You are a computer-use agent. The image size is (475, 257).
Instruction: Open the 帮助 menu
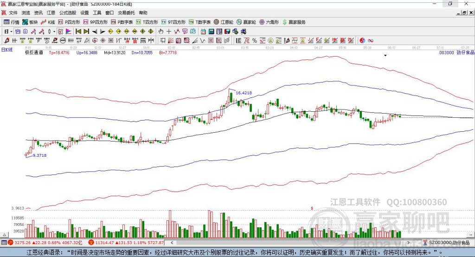(143, 13)
